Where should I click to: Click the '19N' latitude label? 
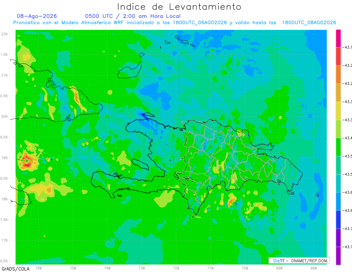click(x=5, y=158)
